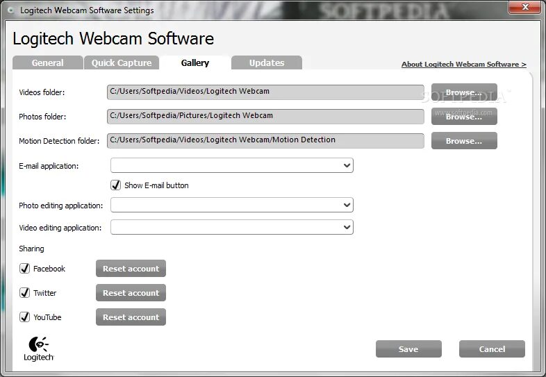Viewport: 546px width, 377px height.
Task: Open the Photo editing application dropdown
Action: (232, 205)
